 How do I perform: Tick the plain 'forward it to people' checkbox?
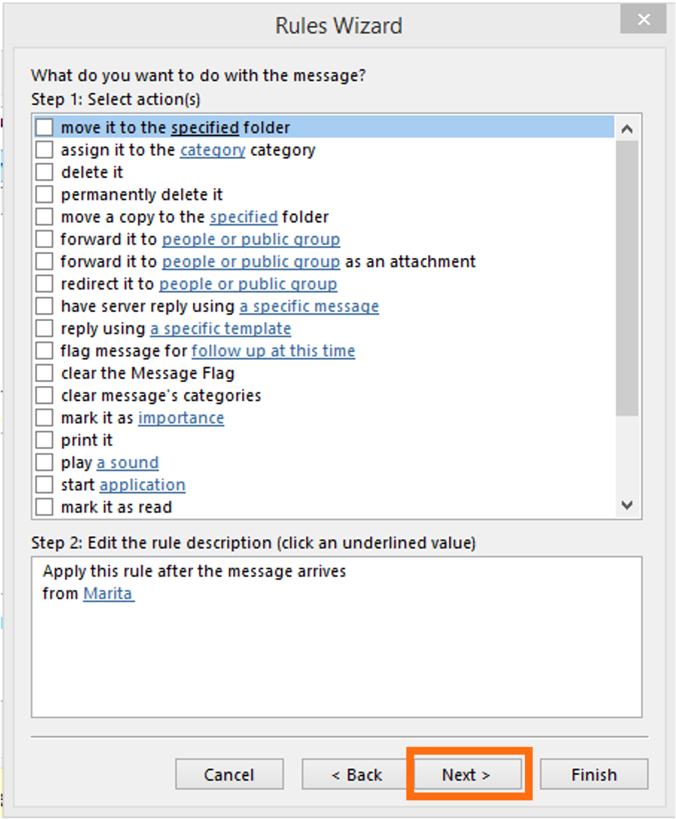(45, 239)
